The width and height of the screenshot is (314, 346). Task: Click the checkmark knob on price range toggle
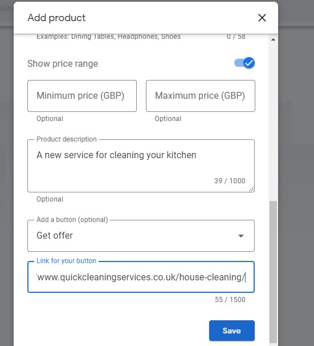tap(249, 63)
